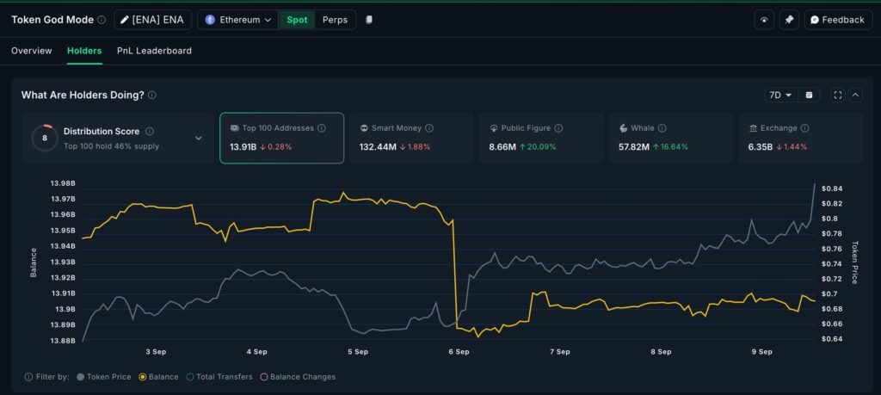
Task: Select the Balance filter color dot
Action: [142, 377]
